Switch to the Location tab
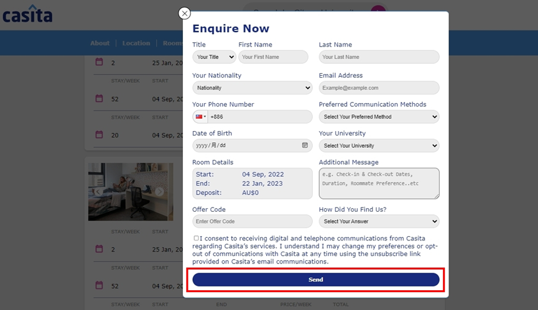 click(136, 43)
